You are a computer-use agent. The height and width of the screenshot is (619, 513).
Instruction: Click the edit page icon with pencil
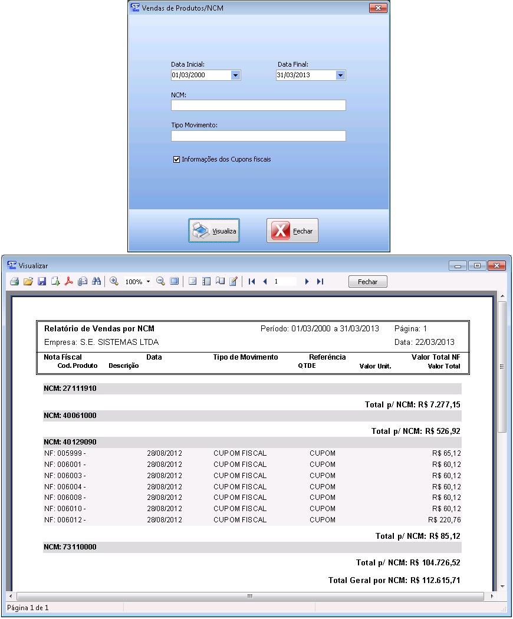(233, 282)
